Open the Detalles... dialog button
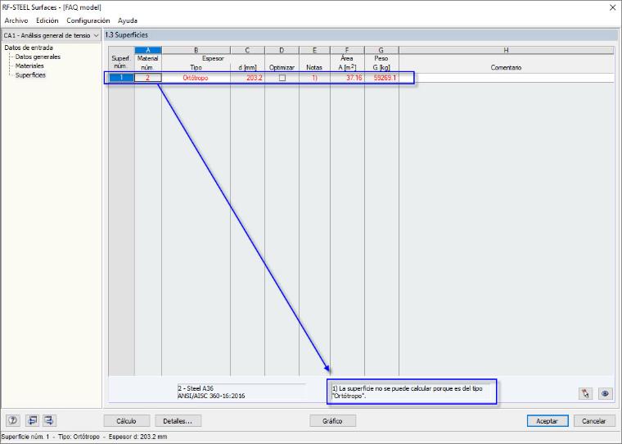This screenshot has width=622, height=444. [x=178, y=421]
